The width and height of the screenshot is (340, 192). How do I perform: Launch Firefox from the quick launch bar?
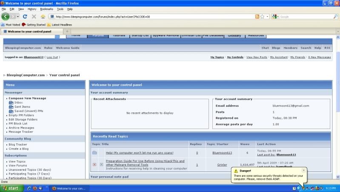[x=35, y=188]
